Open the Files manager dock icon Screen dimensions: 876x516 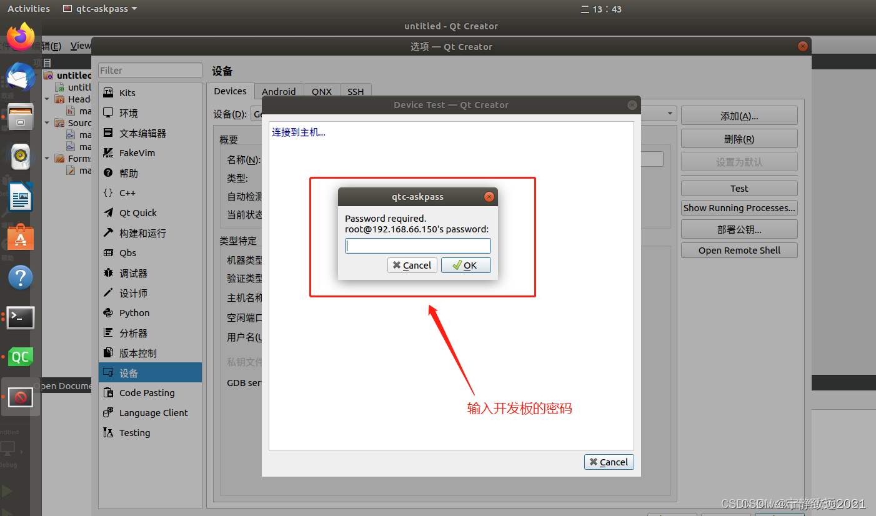21,116
